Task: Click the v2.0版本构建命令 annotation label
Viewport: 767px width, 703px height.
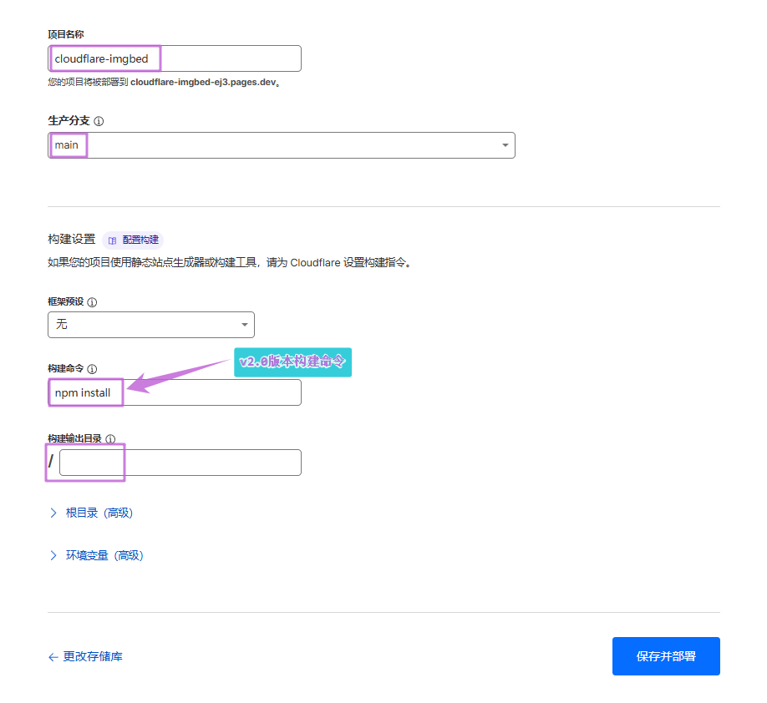Action: point(292,362)
